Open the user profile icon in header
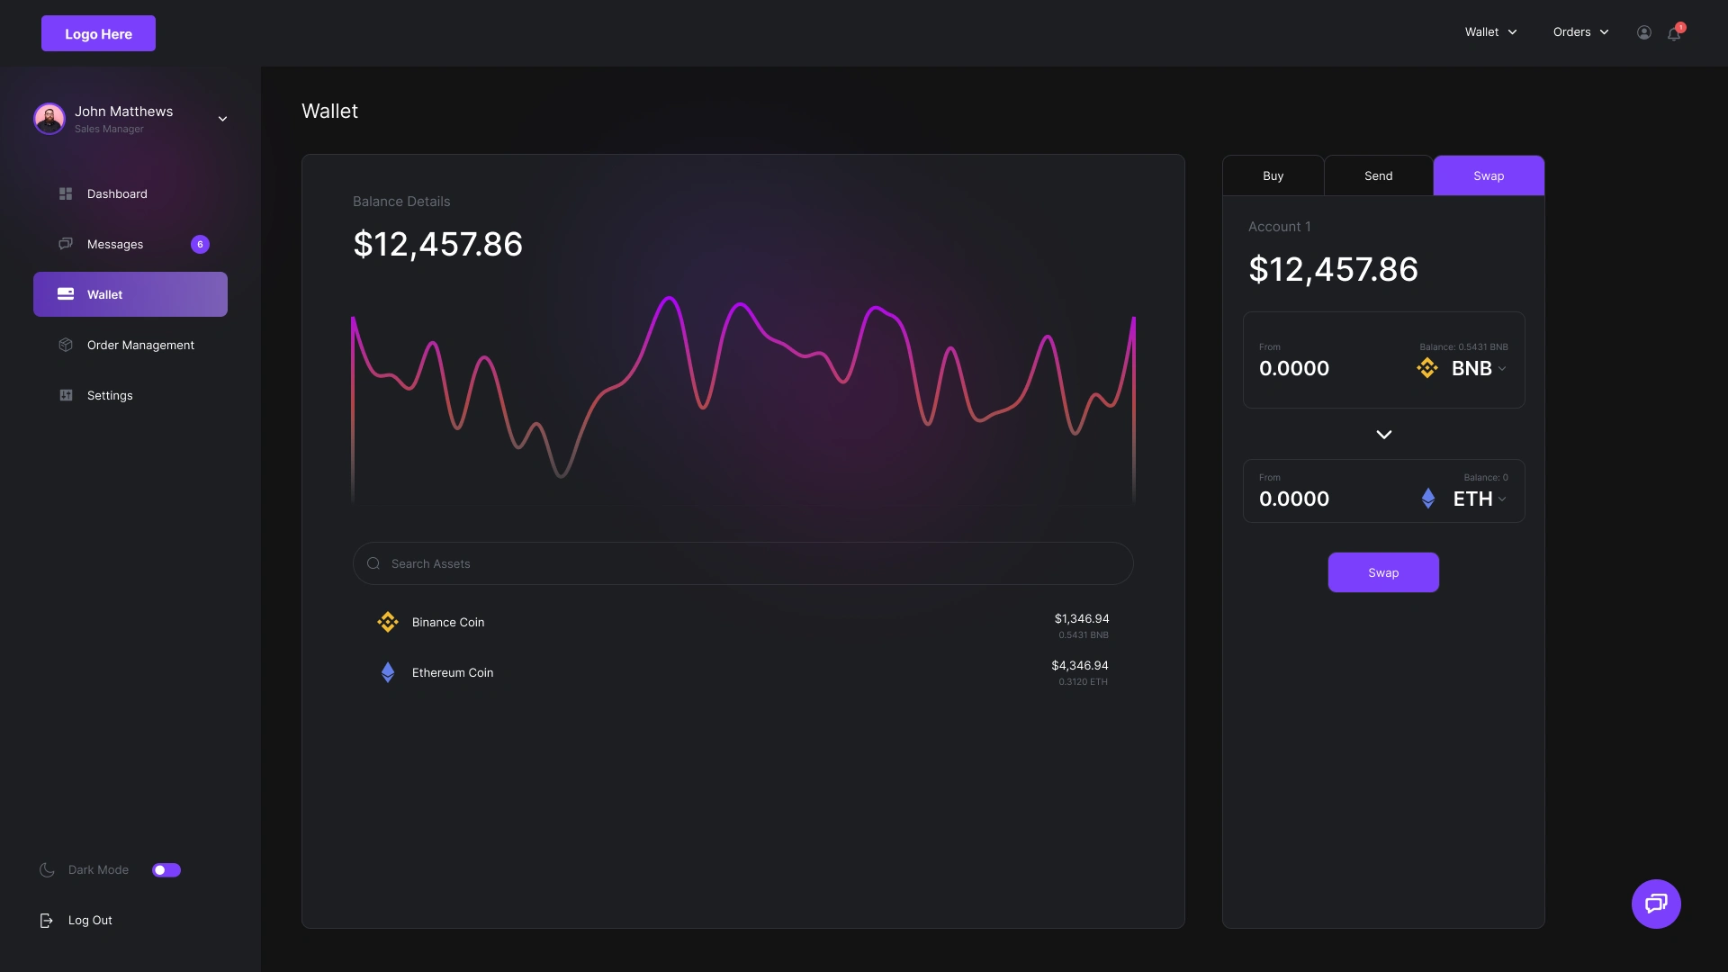The width and height of the screenshot is (1728, 972). click(1643, 32)
